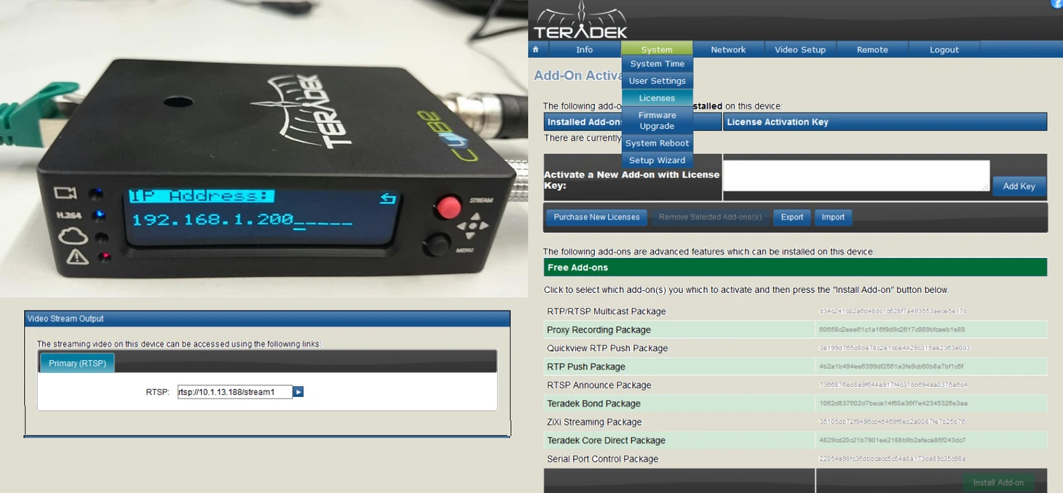Click the Add Key button
This screenshot has height=493, width=1063.
pyautogui.click(x=1019, y=186)
